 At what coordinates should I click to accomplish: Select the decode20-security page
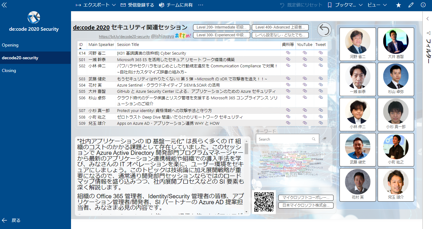click(35, 58)
